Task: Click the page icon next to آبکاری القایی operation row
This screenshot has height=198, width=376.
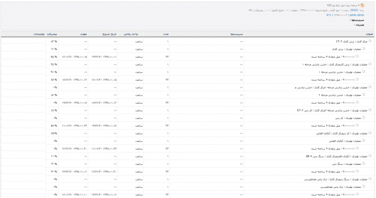Action: click(x=364, y=141)
